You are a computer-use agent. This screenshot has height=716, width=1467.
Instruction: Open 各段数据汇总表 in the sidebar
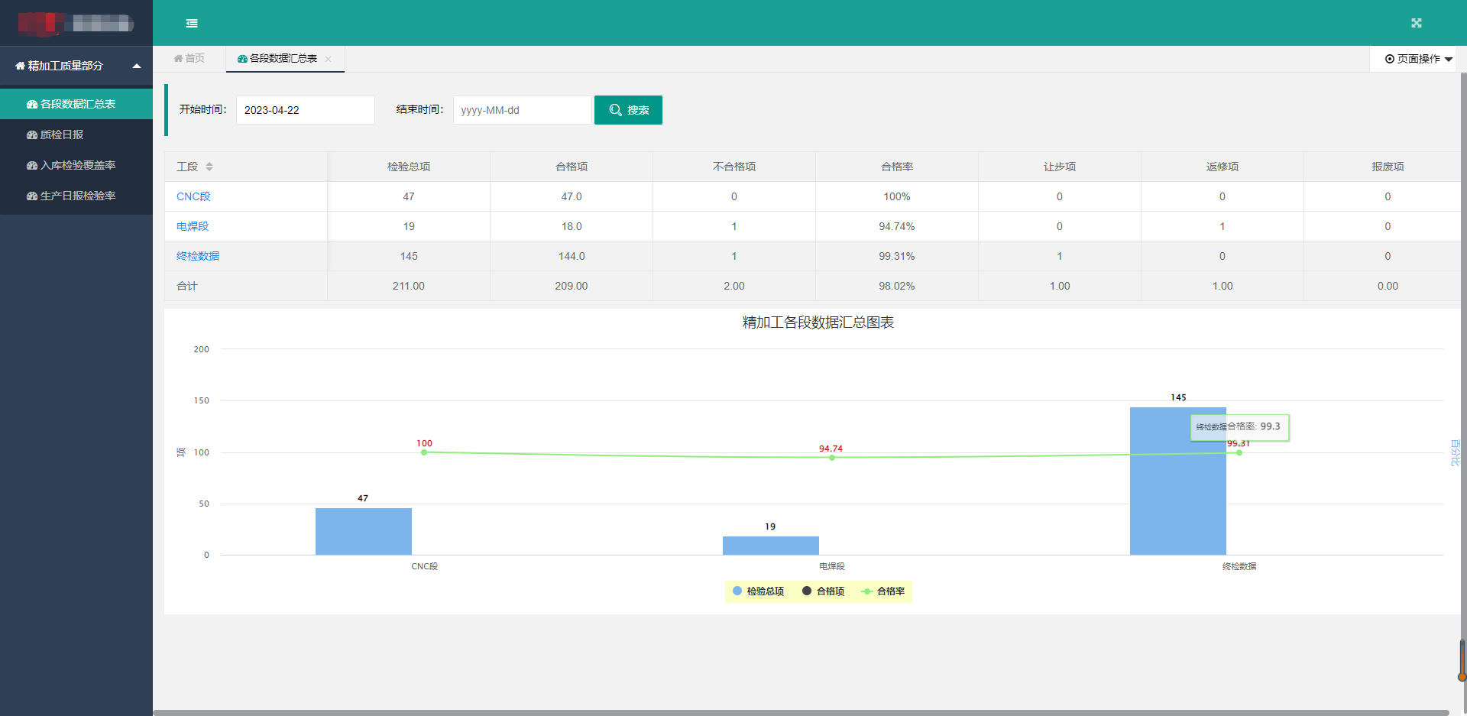coord(76,104)
